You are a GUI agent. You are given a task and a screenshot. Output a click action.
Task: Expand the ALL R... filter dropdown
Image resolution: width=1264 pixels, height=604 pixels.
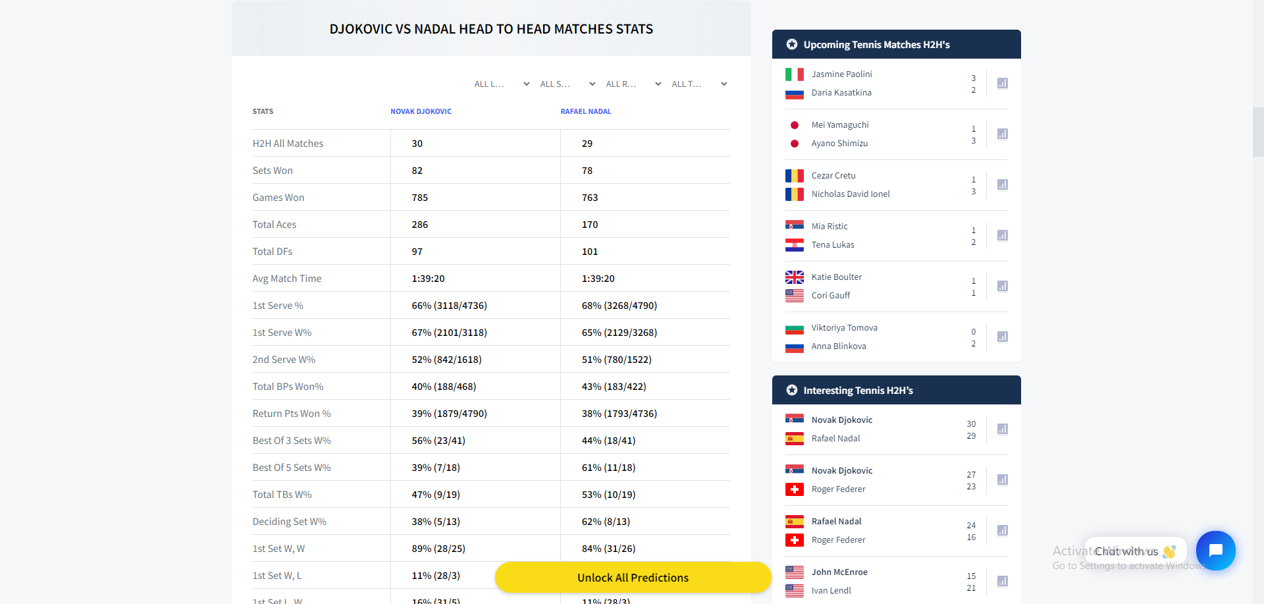coord(633,84)
